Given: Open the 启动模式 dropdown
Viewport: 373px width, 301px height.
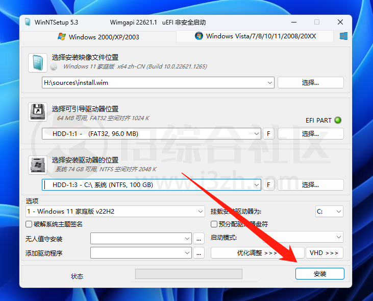Looking at the screenshot, I should pos(303,237).
